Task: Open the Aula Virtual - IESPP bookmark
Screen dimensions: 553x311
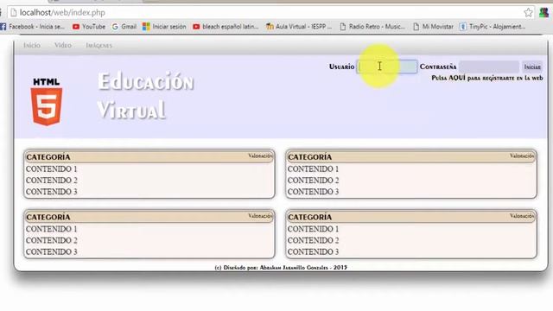Action: [299, 27]
